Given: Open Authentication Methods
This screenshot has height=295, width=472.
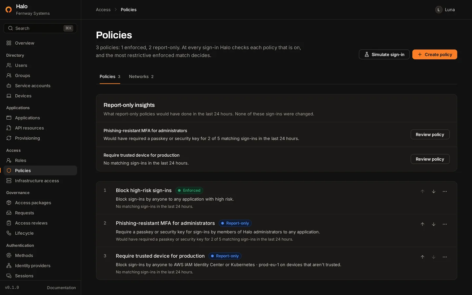Looking at the screenshot, I should (x=40, y=255).
